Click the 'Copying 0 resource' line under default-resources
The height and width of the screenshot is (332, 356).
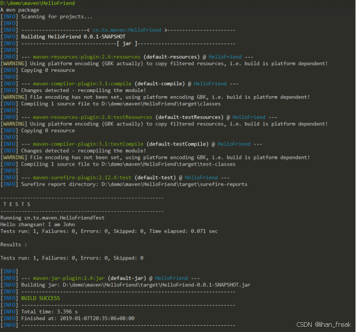[x=48, y=70]
